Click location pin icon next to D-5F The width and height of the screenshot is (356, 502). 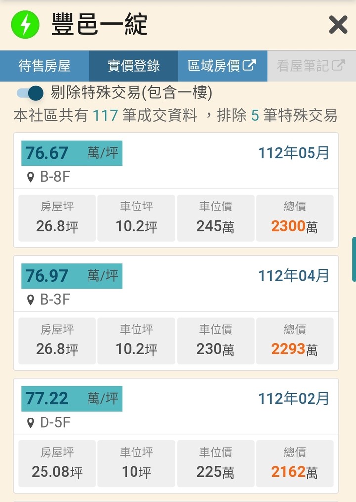[x=31, y=423]
